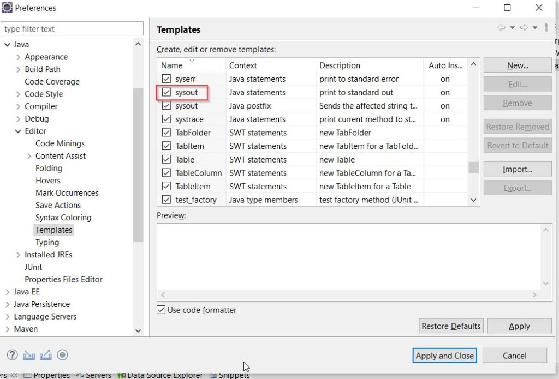The width and height of the screenshot is (559, 379).
Task: Expand the Appearance tree node
Action: pos(18,57)
